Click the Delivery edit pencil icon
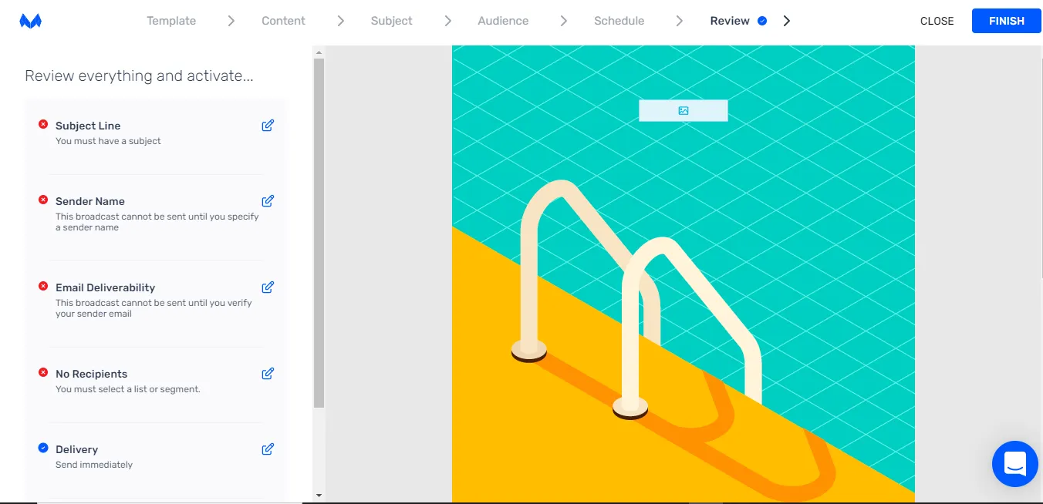The image size is (1043, 504). pos(268,449)
